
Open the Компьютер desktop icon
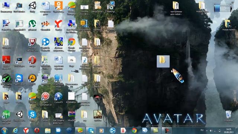[x=6, y=7]
